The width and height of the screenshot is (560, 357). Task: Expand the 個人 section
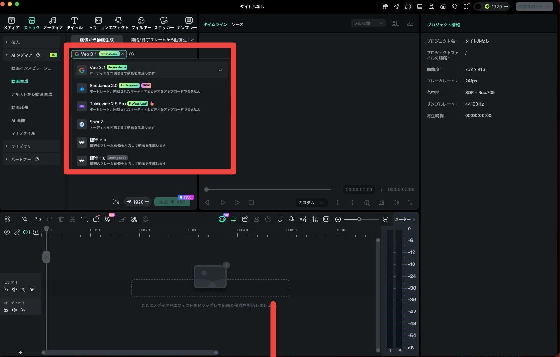(31, 42)
